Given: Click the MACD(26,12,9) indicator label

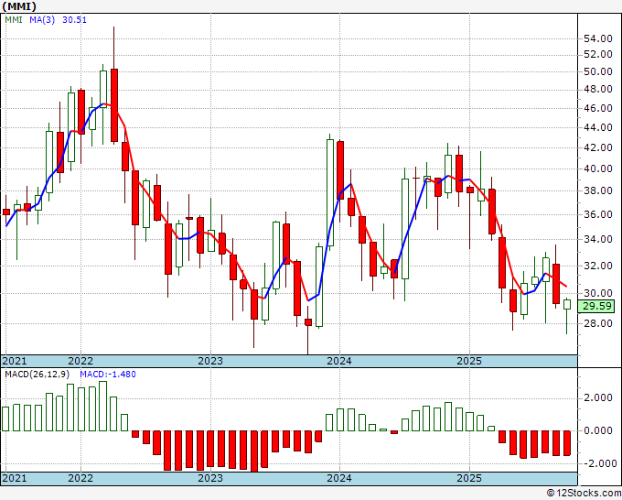Looking at the screenshot, I should pyautogui.click(x=38, y=375).
